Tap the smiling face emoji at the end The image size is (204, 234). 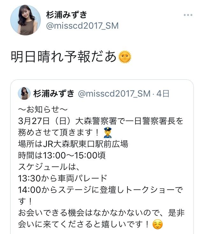(x=157, y=224)
